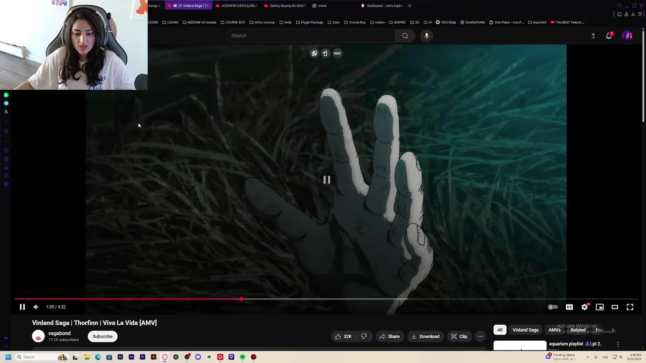Click the magnifier search button

405,36
